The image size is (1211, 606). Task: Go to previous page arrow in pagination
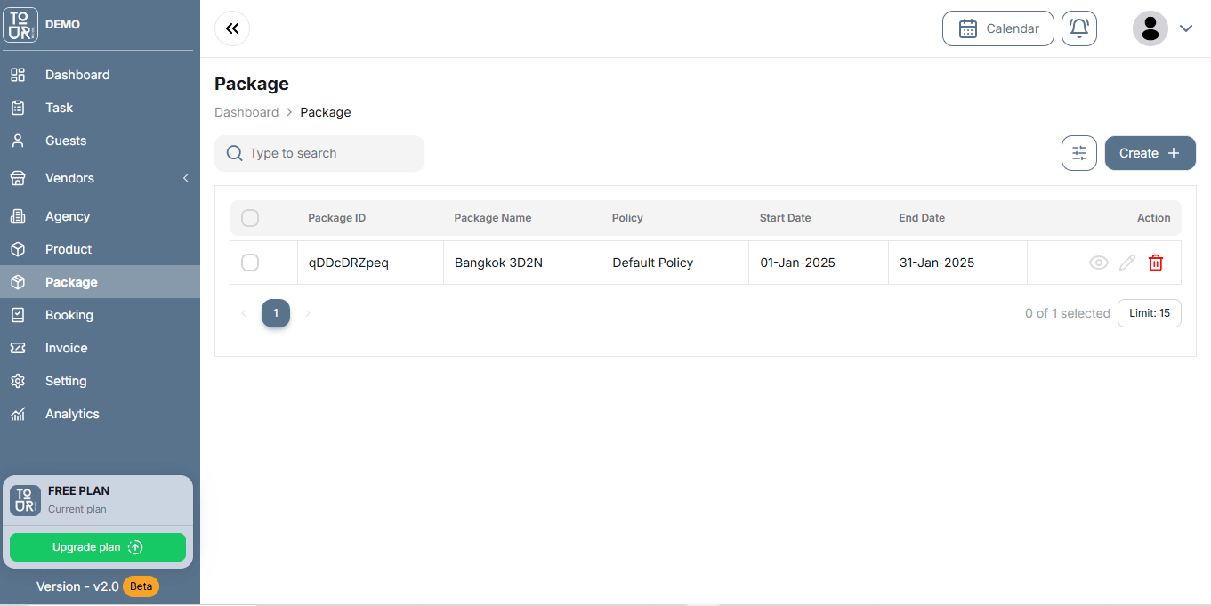pos(244,313)
